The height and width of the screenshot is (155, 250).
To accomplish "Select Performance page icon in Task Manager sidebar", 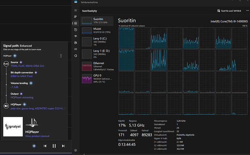I will pyautogui.click(x=76, y=23).
